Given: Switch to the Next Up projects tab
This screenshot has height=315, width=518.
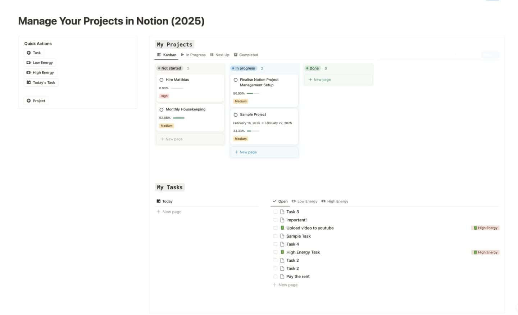Looking at the screenshot, I should click(220, 55).
